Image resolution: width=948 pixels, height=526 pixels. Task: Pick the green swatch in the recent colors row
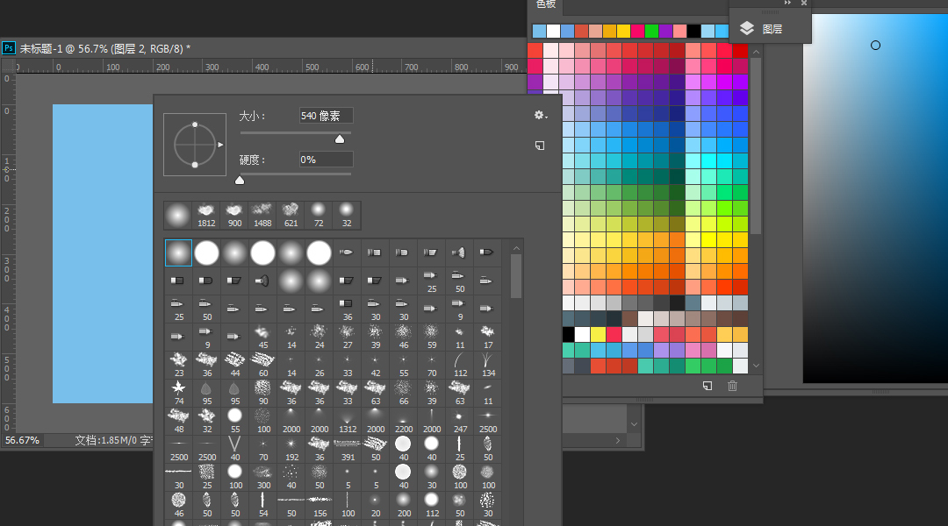(x=651, y=31)
